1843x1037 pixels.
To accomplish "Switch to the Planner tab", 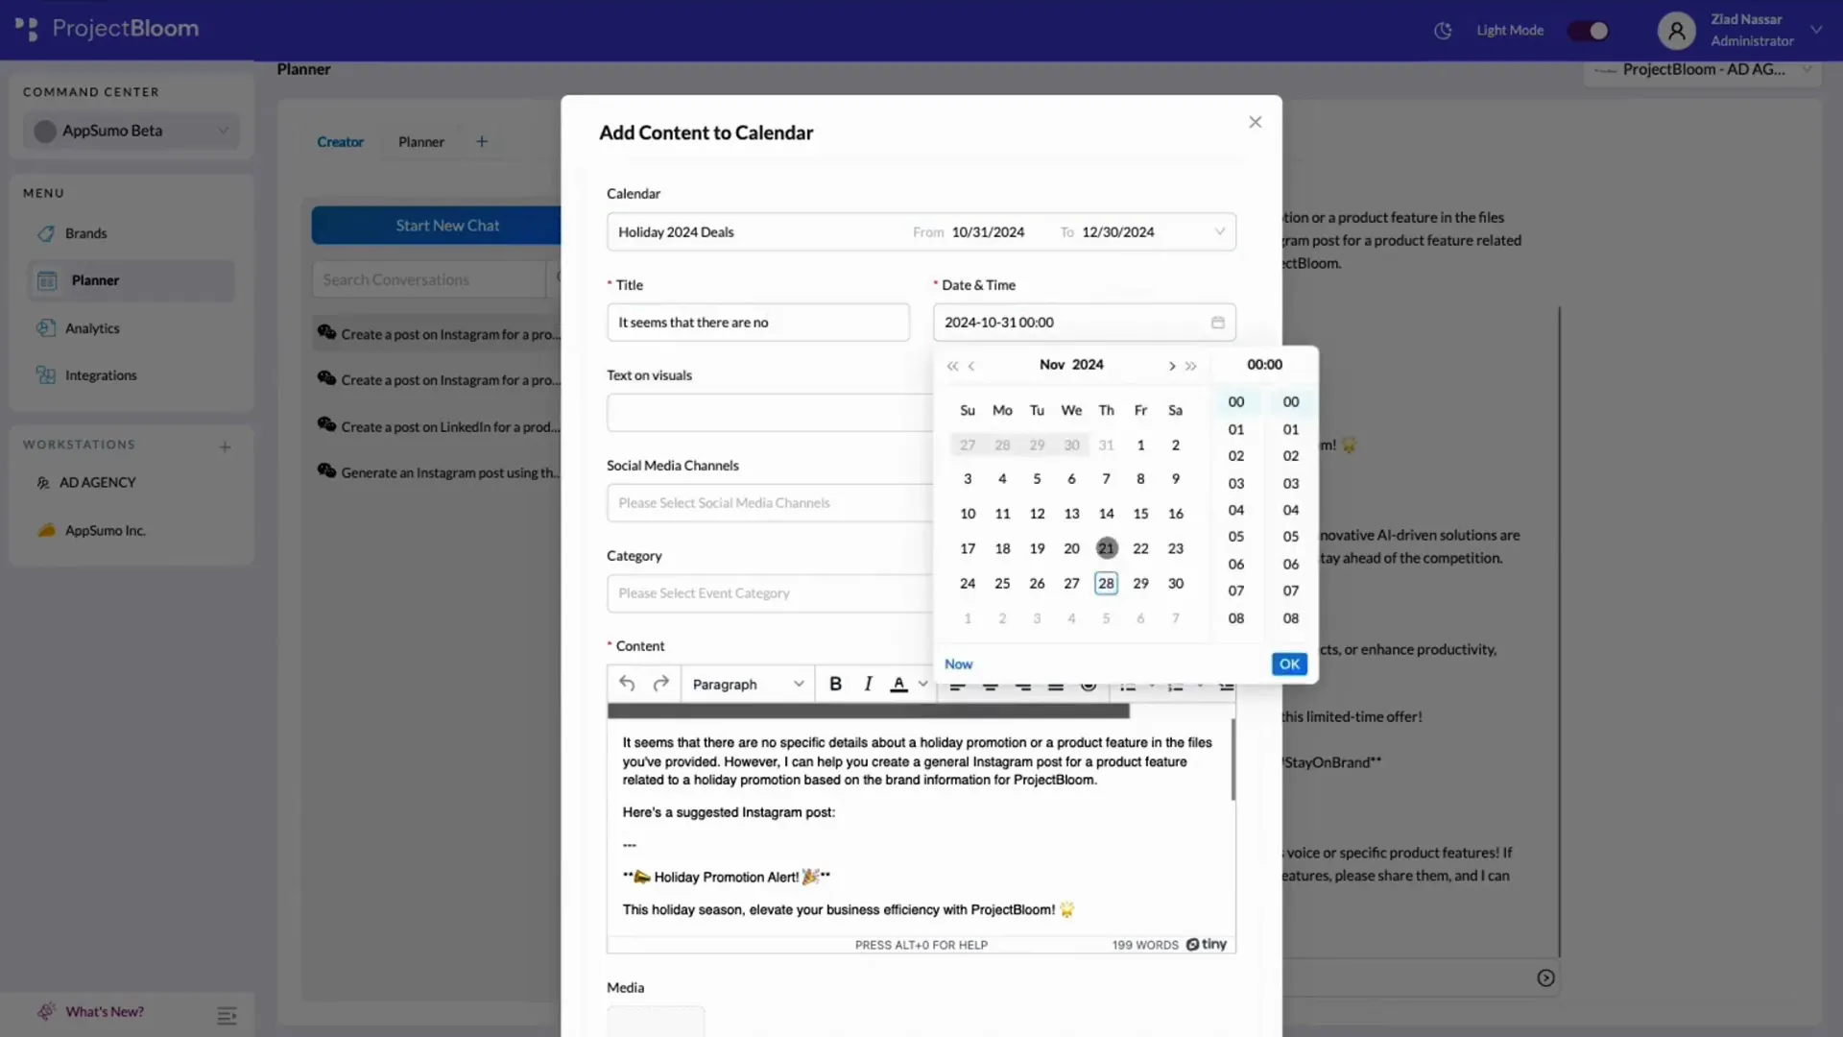I will tap(420, 142).
